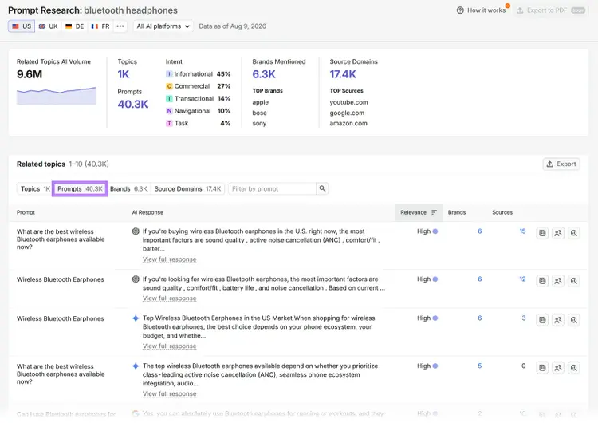Open sources search icon in 15-sources row
The height and width of the screenshot is (423, 598).
574,233
